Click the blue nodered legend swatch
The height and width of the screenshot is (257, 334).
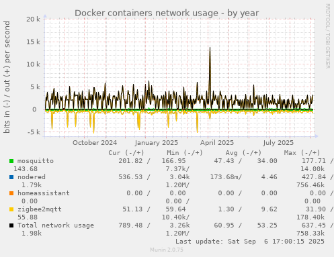click(11, 177)
